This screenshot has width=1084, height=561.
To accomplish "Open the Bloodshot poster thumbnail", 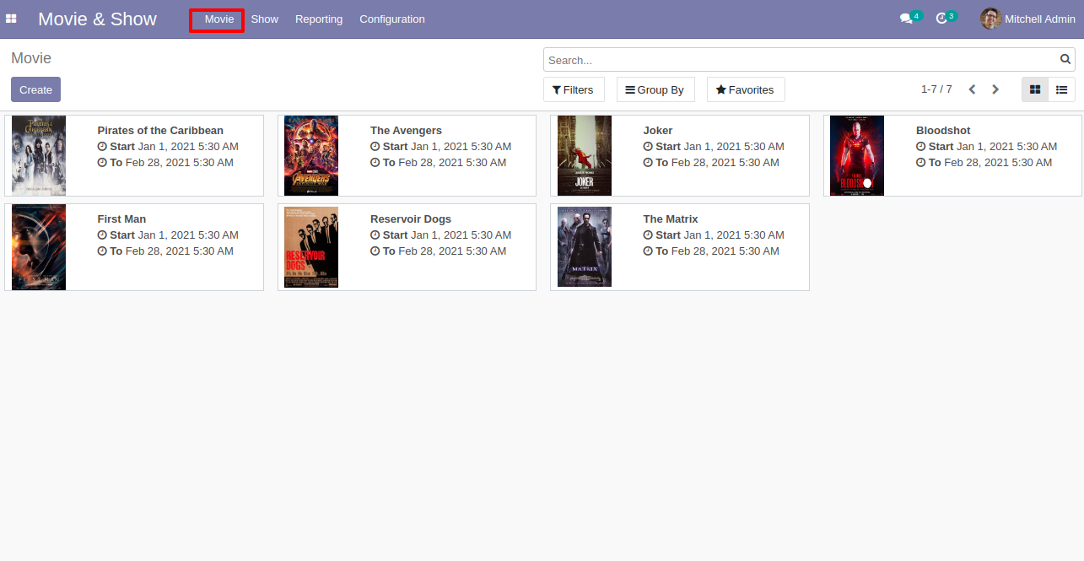I will (x=857, y=155).
